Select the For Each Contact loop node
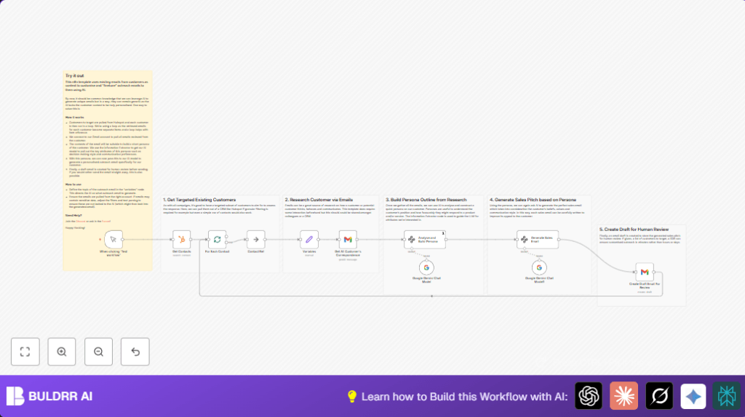The image size is (745, 417). [217, 239]
